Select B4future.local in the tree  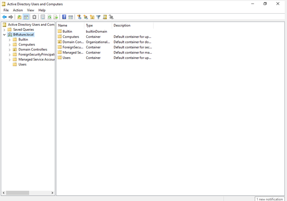click(x=21, y=34)
